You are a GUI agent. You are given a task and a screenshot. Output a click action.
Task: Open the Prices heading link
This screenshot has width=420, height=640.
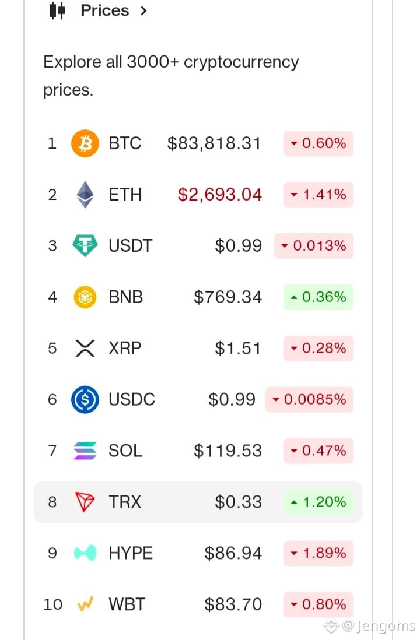(105, 10)
